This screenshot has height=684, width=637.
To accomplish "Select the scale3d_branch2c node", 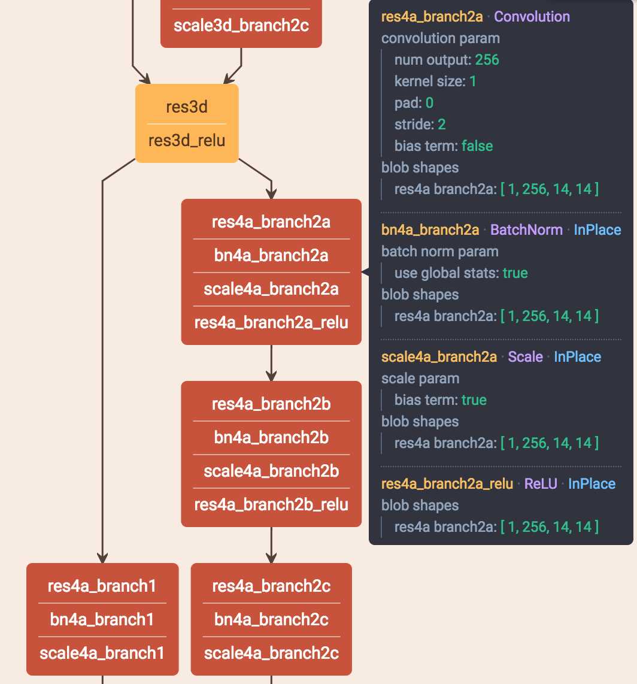I will click(x=241, y=25).
